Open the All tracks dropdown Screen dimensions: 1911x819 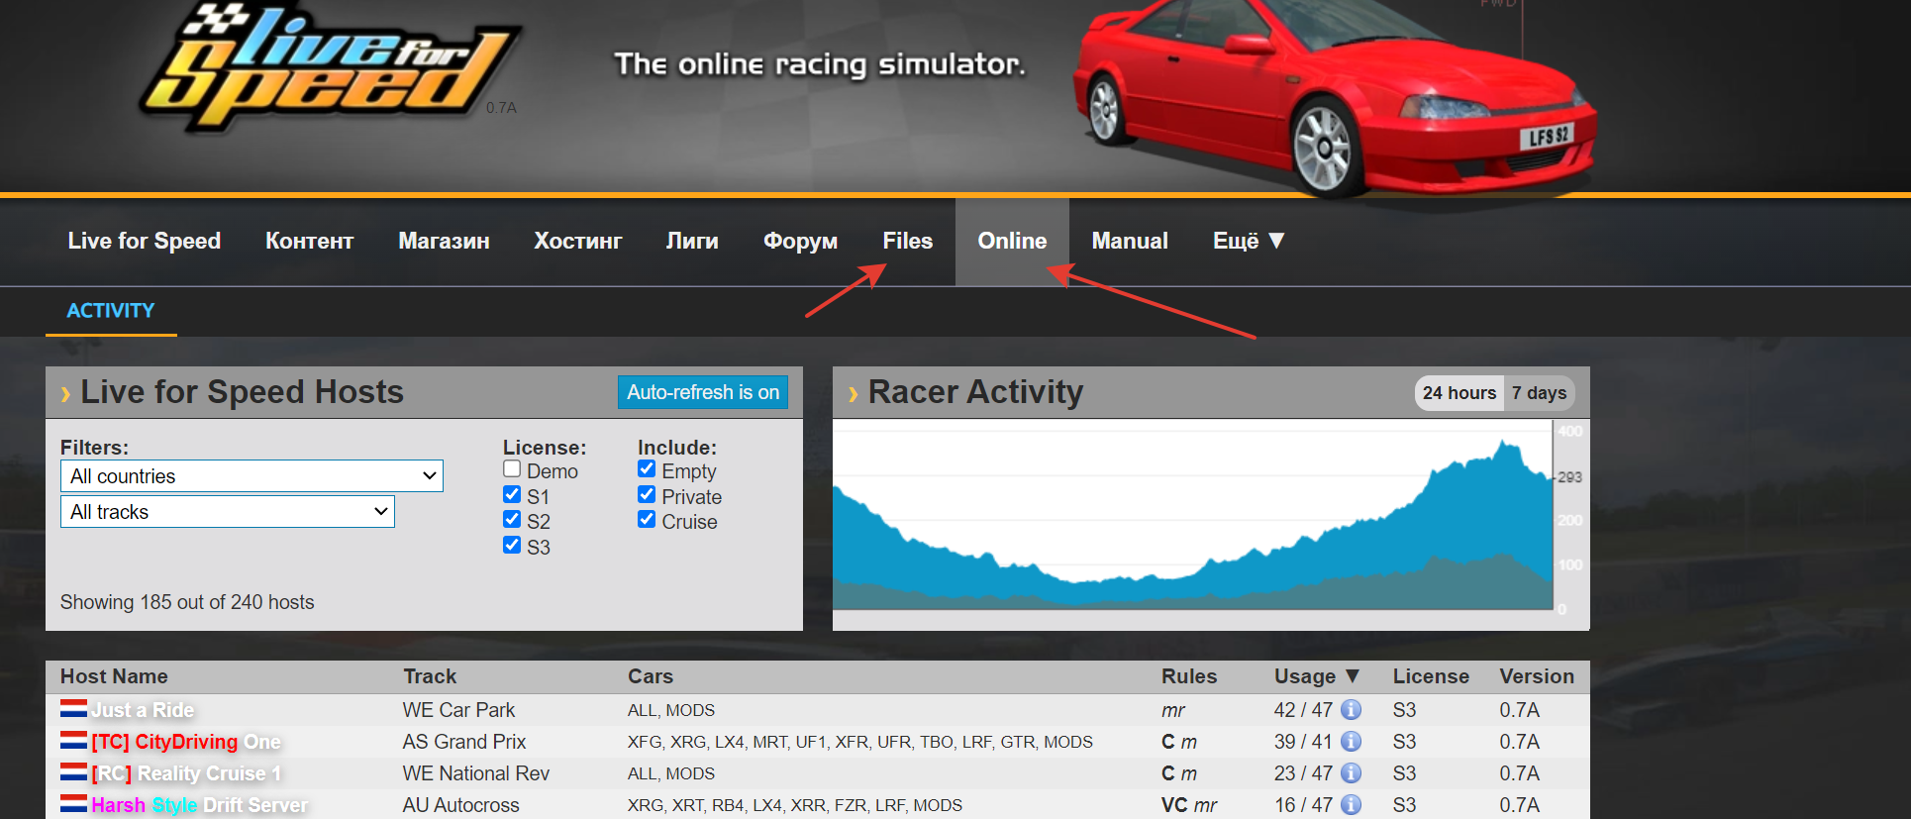228,512
